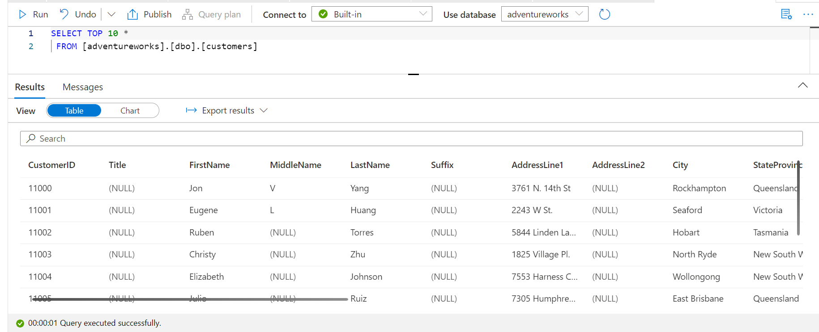
Task: Open the more options ellipsis menu
Action: 808,14
